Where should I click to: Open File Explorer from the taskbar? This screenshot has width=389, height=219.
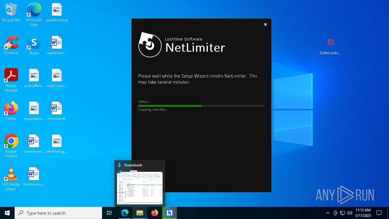tap(140, 213)
